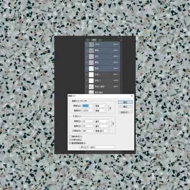Open resolution unit dropdown (像素/英寸)
The height and width of the screenshot is (190, 190).
click(x=102, y=131)
